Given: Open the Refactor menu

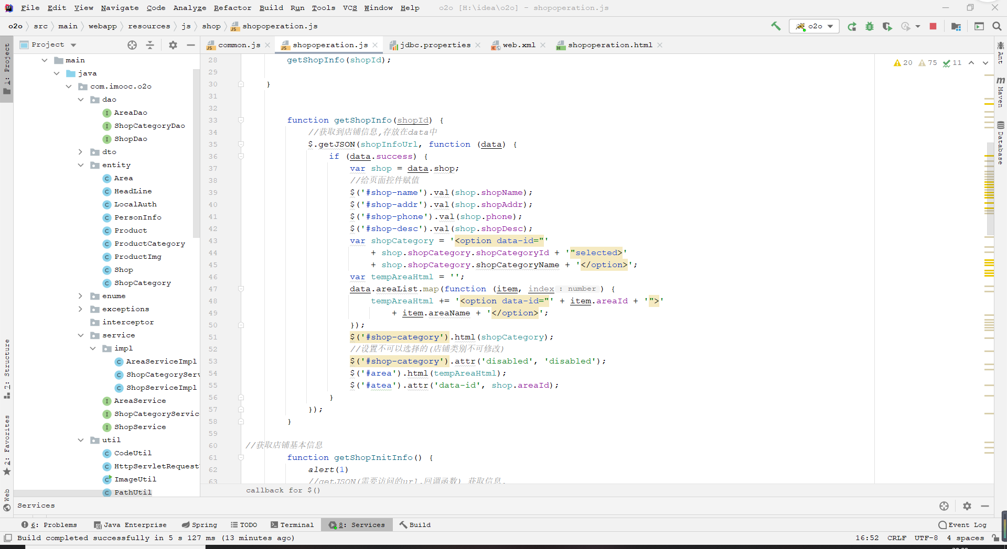Looking at the screenshot, I should 232,8.
